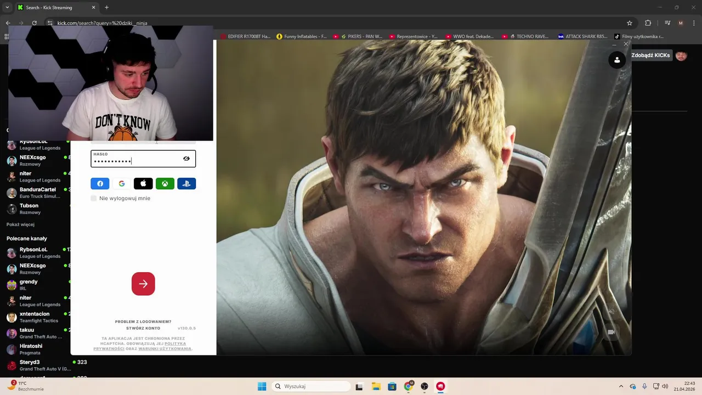Click taskbar 'Wyszukaj' search box
The width and height of the screenshot is (702, 395).
point(312,386)
